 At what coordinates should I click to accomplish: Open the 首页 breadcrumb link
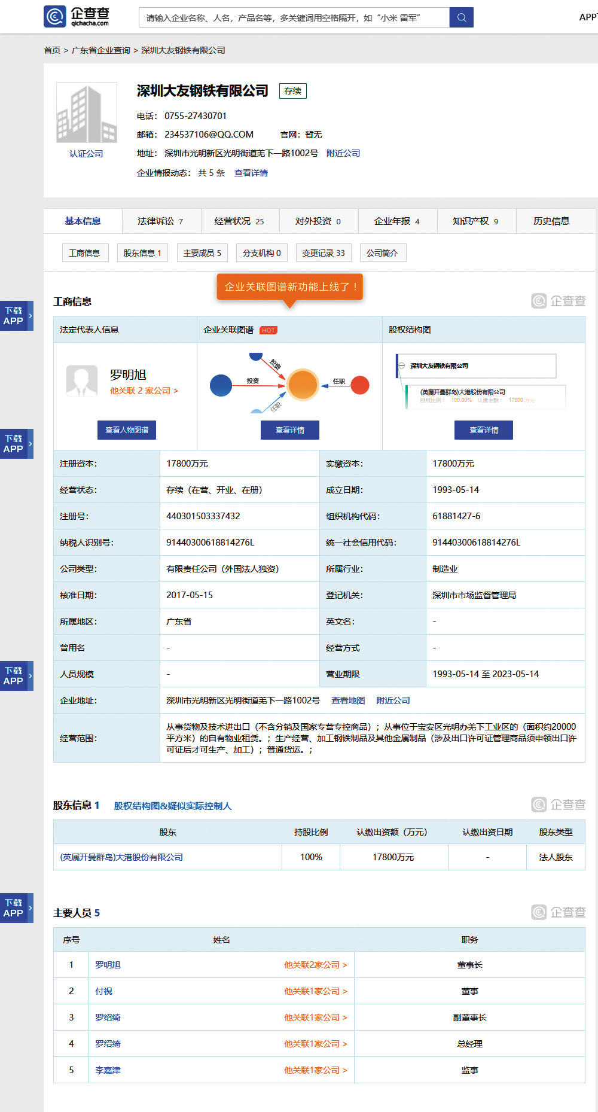click(x=52, y=50)
